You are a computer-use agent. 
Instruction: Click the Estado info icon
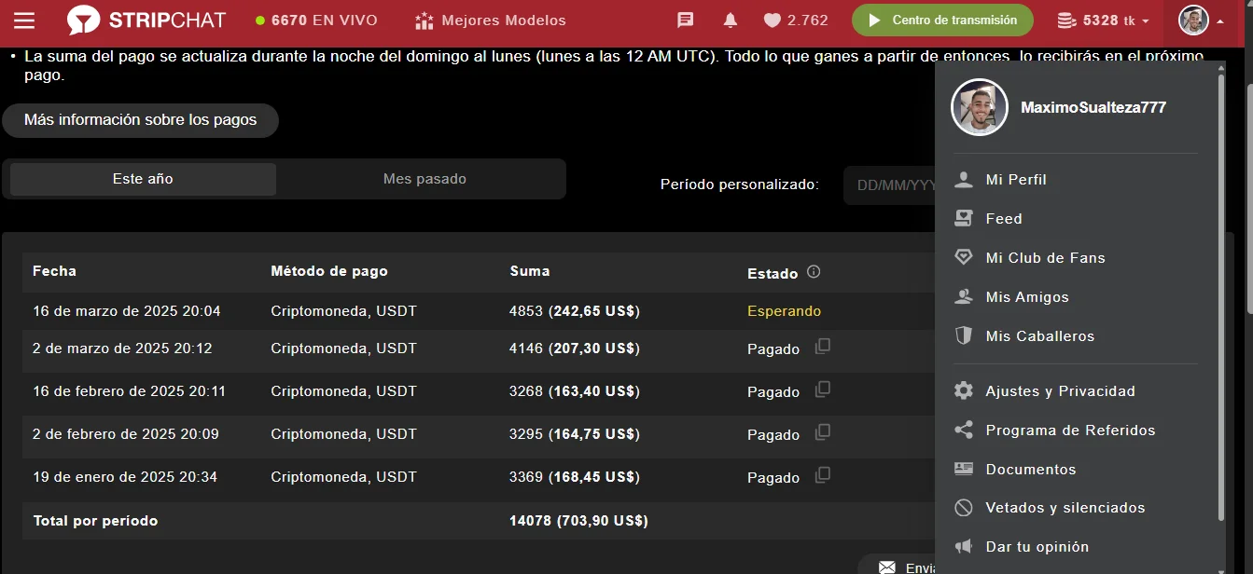pyautogui.click(x=814, y=272)
